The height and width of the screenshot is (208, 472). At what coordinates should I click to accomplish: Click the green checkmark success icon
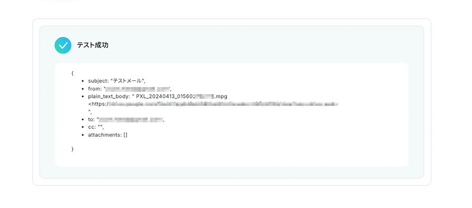(63, 45)
